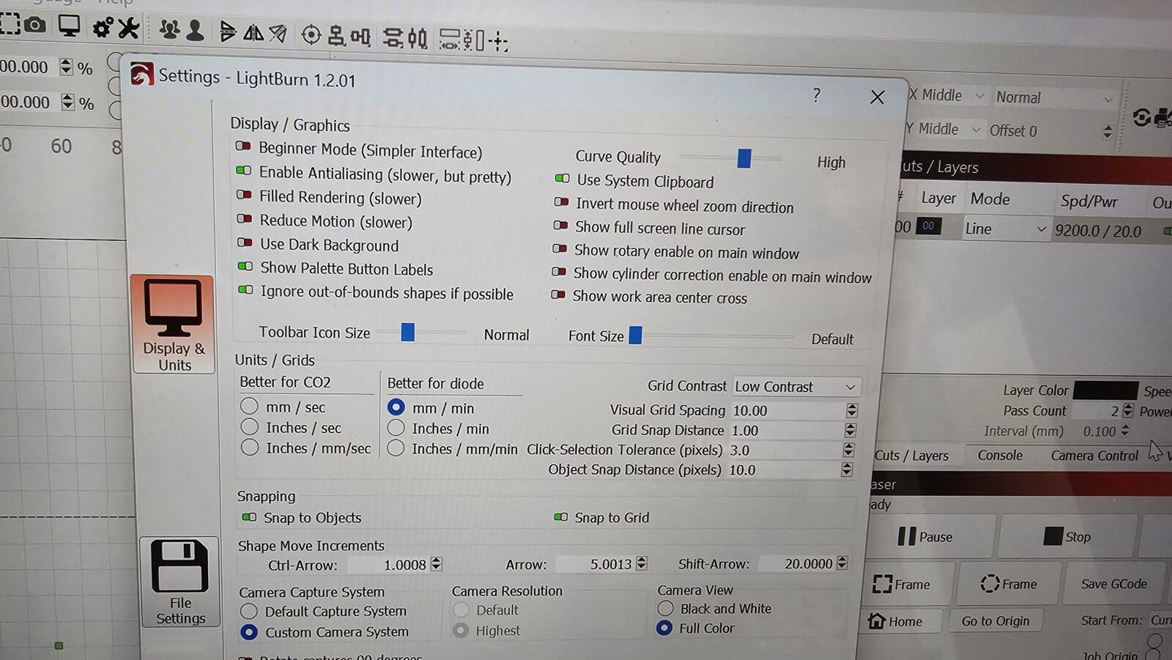Click the Grid Snap Distance stepper arrows
Image resolution: width=1172 pixels, height=660 pixels.
point(850,430)
